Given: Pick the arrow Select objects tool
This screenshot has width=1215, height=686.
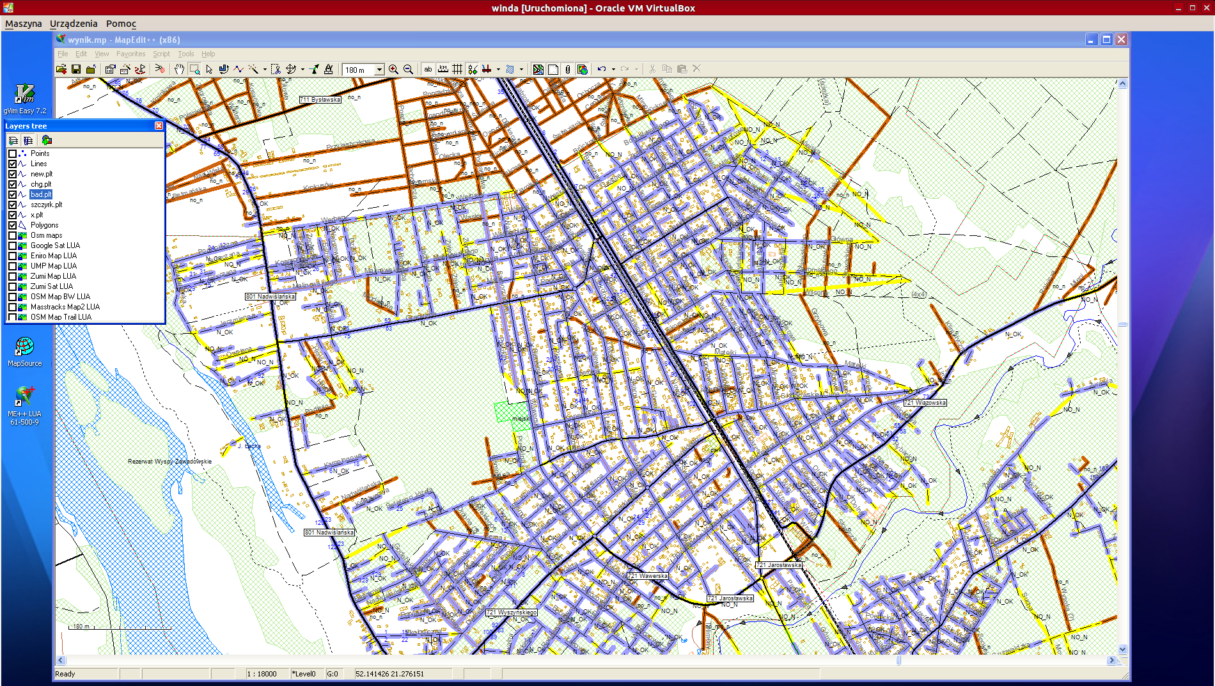Looking at the screenshot, I should tap(209, 69).
